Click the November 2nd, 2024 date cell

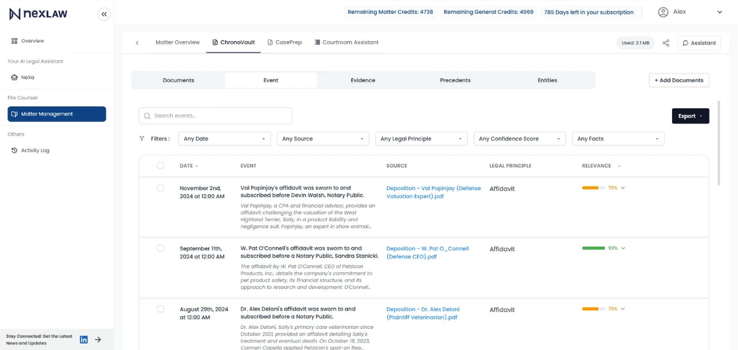[x=203, y=192]
